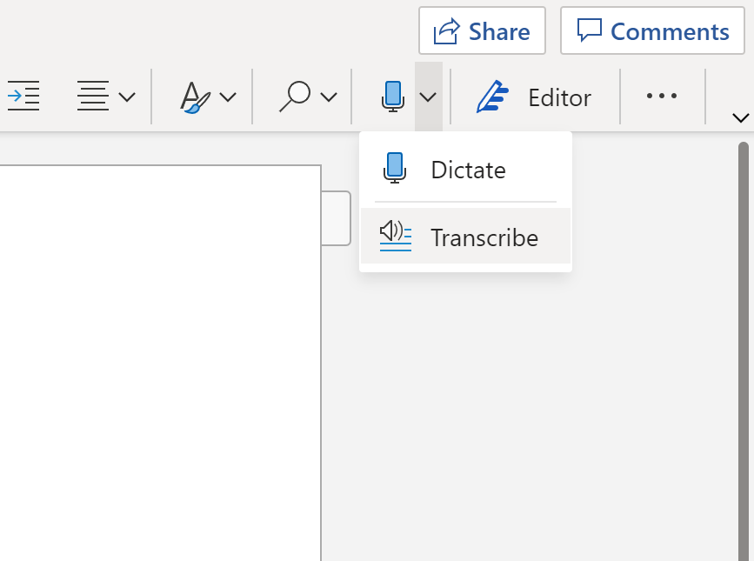Viewport: 754px width, 561px height.
Task: Open the Text Effects dropdown arrow
Action: pos(227,97)
